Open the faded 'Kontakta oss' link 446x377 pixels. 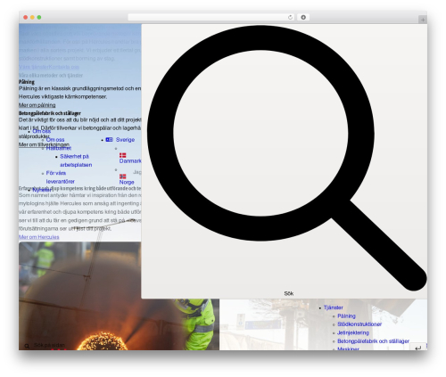point(63,67)
